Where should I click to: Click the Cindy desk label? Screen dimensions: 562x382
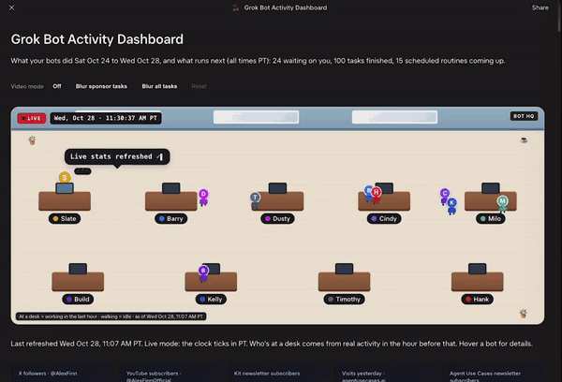[x=384, y=218]
